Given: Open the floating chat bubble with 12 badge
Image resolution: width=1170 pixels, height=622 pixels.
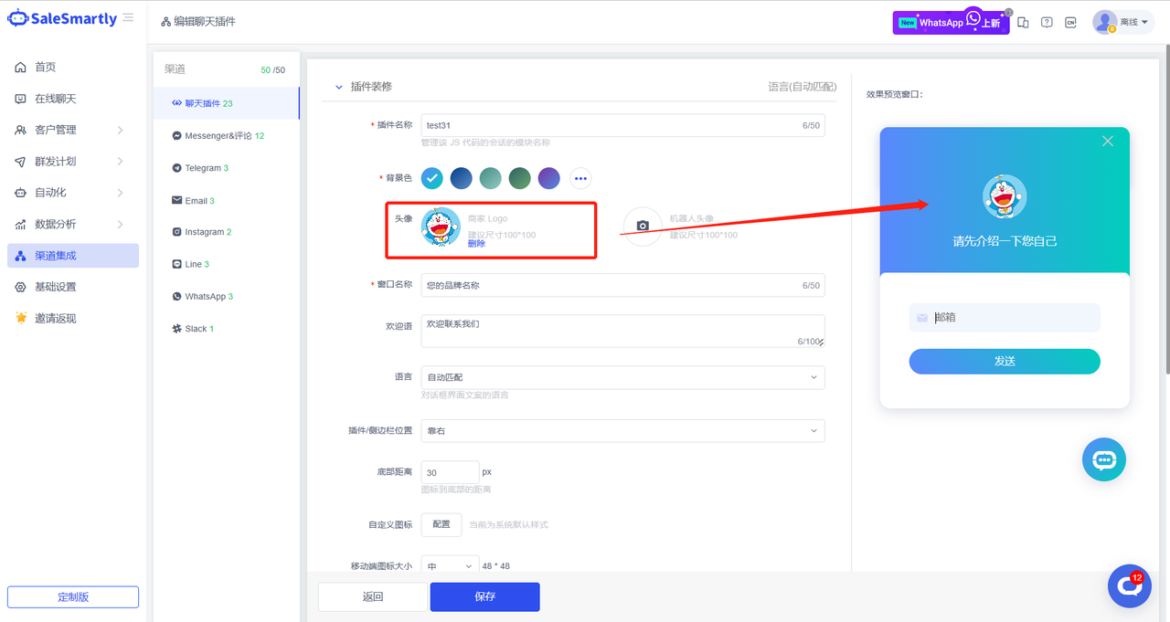Looking at the screenshot, I should 1129,586.
